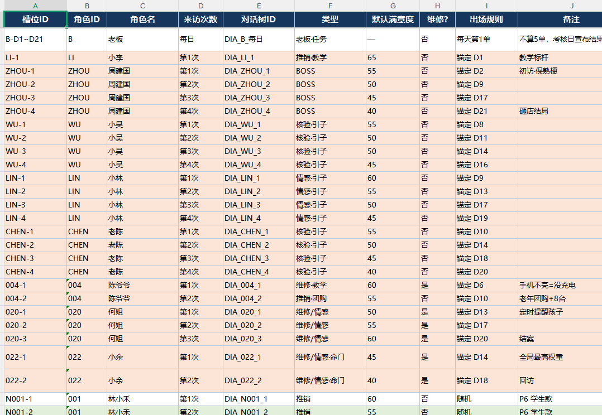
Task: Select the 出场规则 header cell
Action: pyautogui.click(x=486, y=20)
